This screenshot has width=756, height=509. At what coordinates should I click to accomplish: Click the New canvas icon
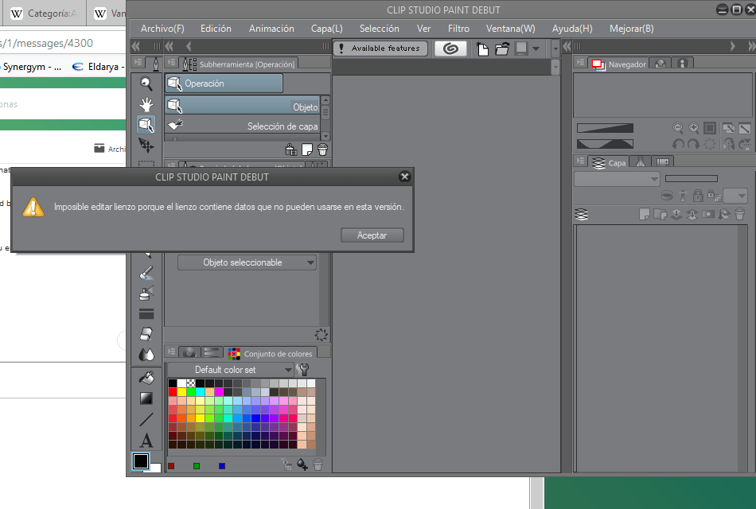coord(482,49)
